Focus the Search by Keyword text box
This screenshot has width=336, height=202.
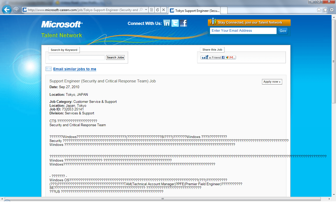tap(77, 57)
